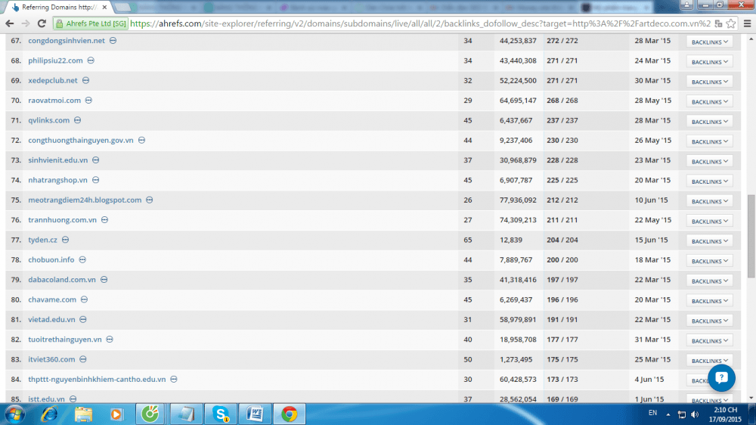Open Windows Start menu

(x=15, y=414)
